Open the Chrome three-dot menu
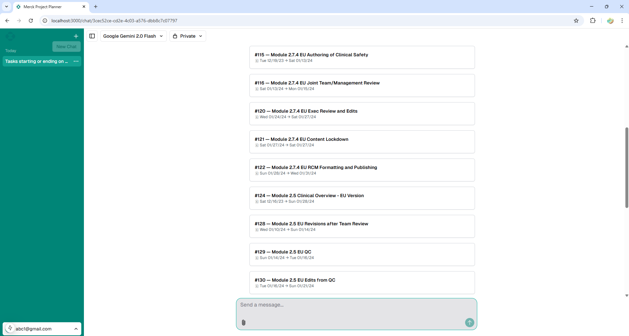 coord(622,21)
